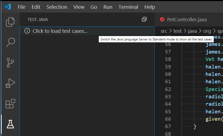Select java in the breadcrumb

click(x=192, y=31)
